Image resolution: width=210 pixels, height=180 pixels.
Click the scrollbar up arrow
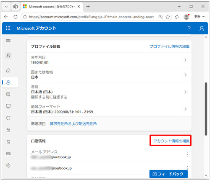pyautogui.click(x=206, y=37)
